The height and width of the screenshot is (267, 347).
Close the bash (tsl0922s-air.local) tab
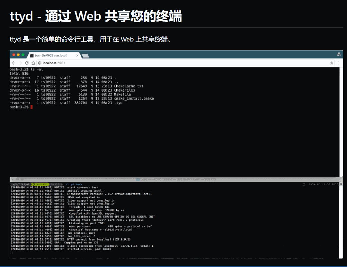(x=77, y=55)
